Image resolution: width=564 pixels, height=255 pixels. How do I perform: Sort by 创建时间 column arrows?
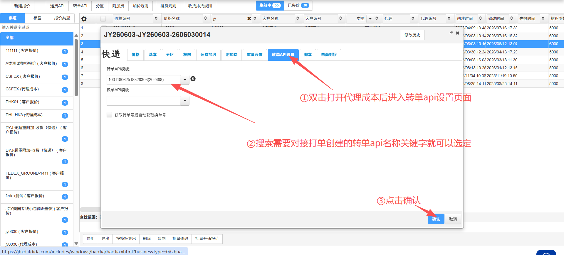click(x=480, y=18)
